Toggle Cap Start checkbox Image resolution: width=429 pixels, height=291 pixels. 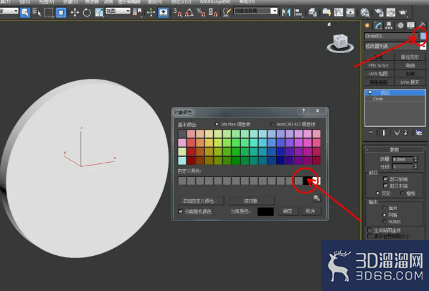tap(385, 178)
